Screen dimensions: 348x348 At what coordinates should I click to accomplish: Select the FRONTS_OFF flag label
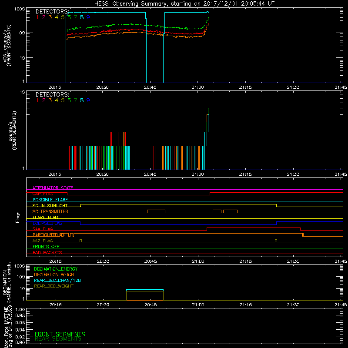pyautogui.click(x=46, y=246)
